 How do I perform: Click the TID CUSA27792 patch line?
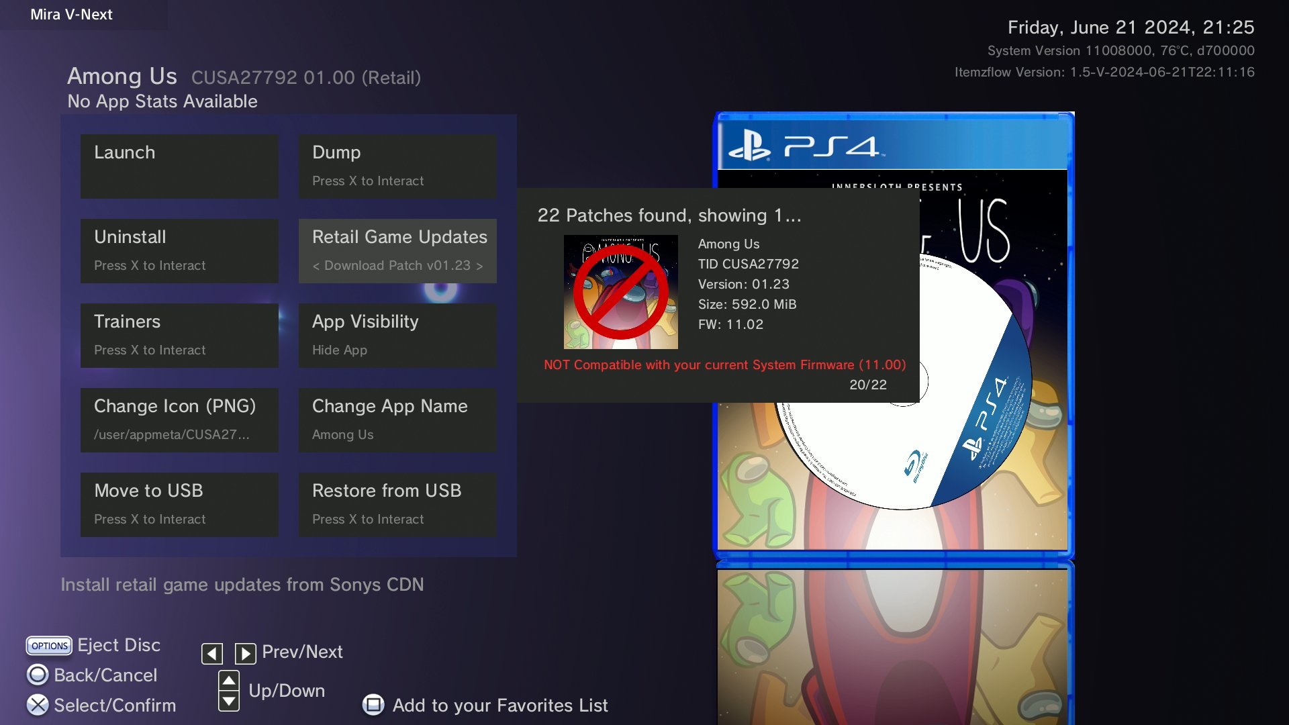click(749, 264)
